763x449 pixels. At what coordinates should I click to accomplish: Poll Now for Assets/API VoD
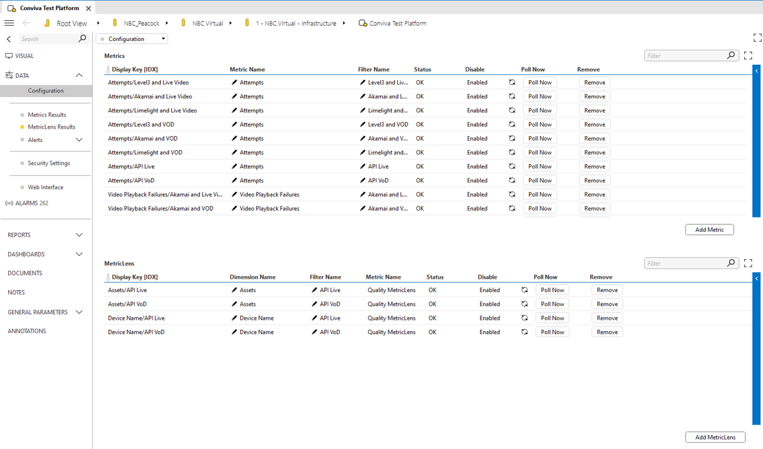tap(552, 304)
